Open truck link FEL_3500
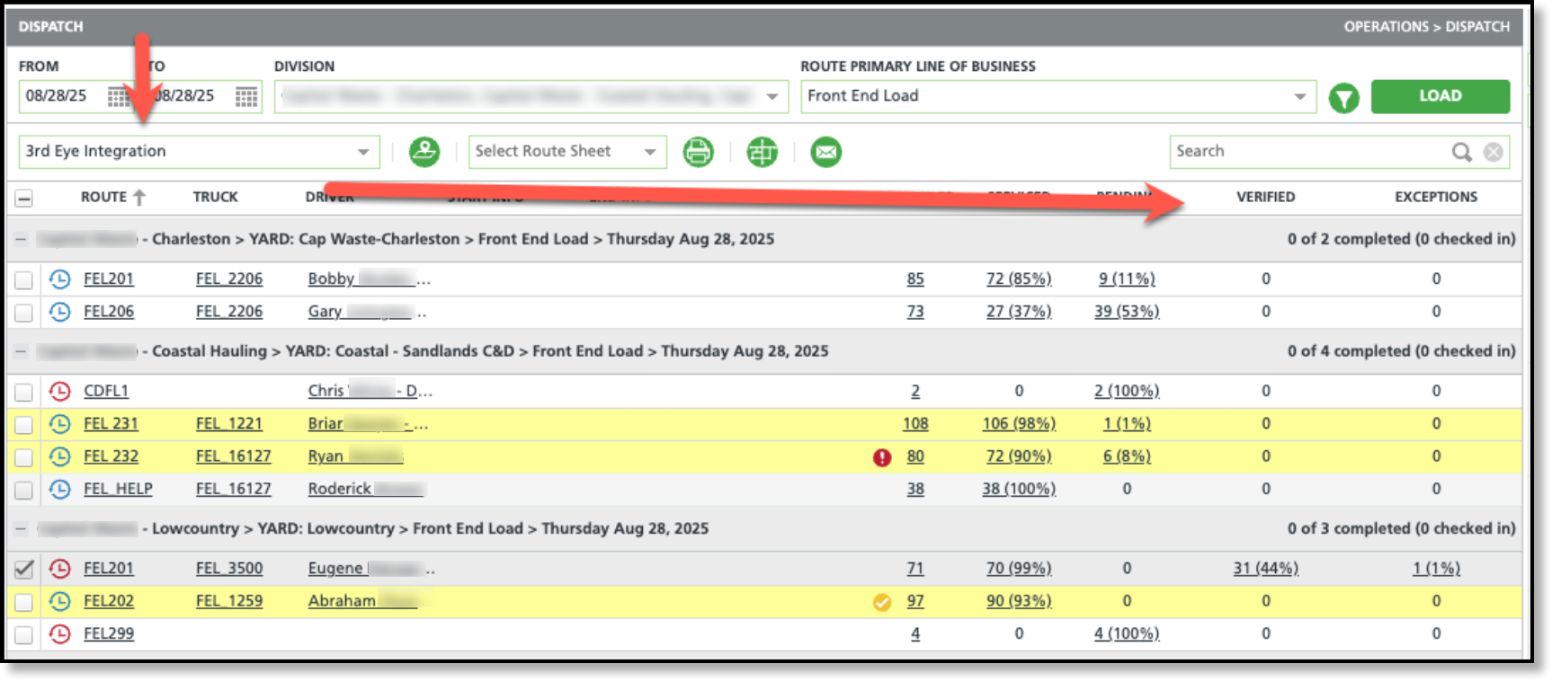Screen dimensions: 1552x681 229,569
